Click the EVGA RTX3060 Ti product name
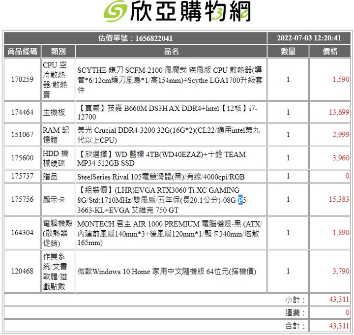This screenshot has height=335, width=354. [163, 200]
